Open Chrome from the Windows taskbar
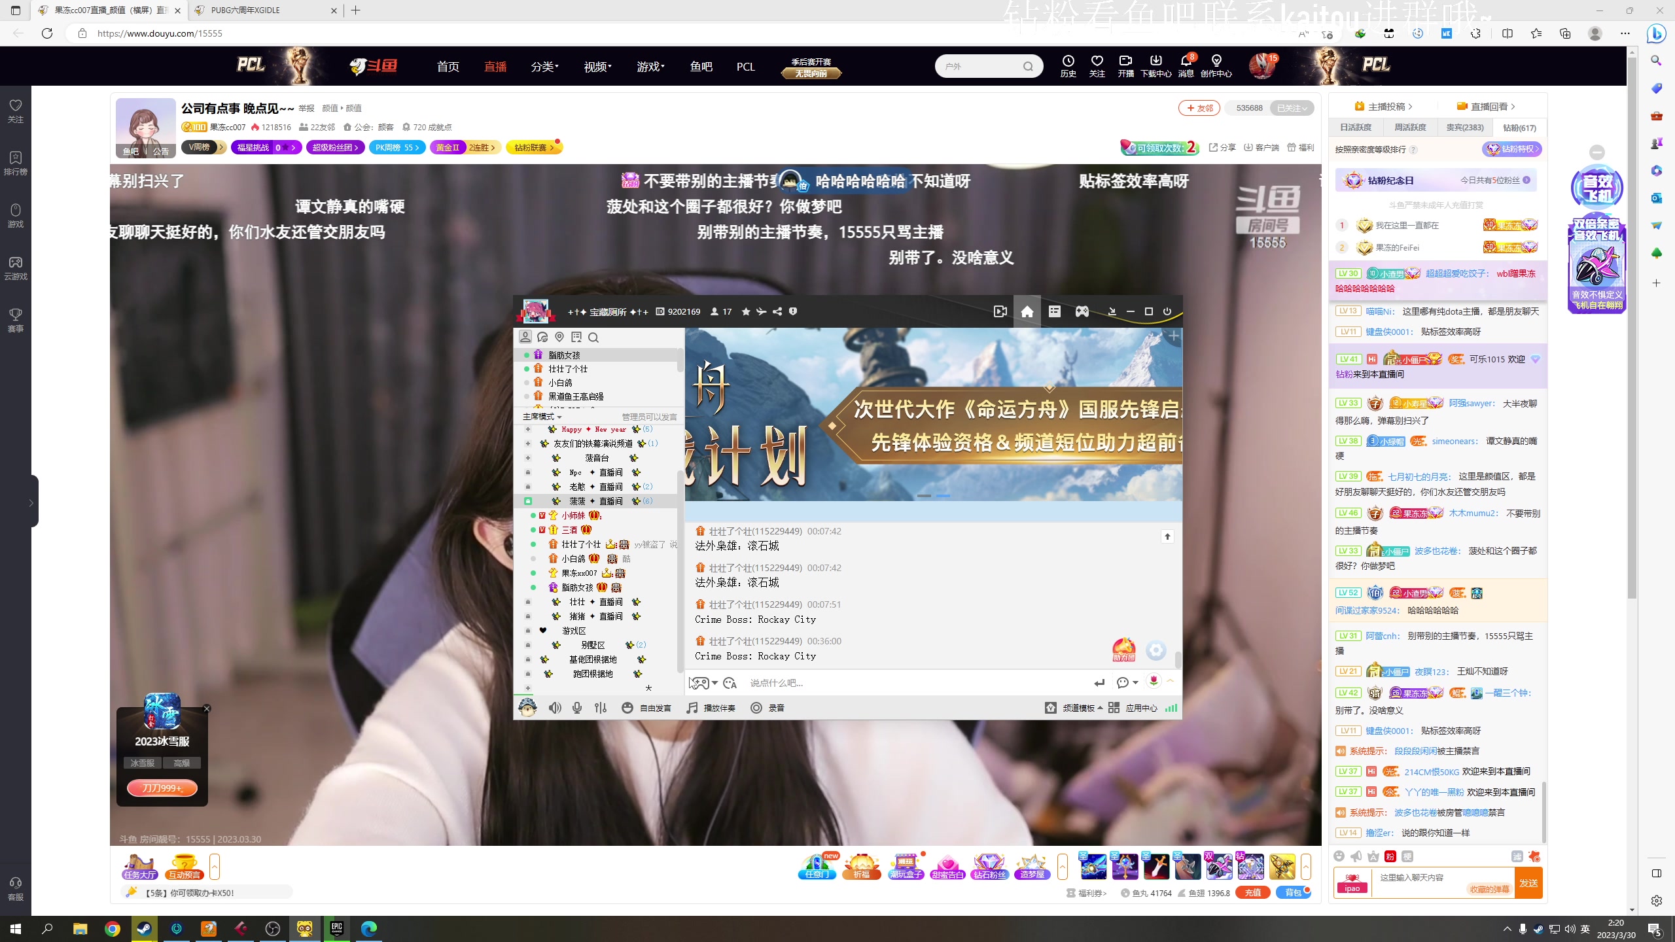Screen dimensions: 1675x942 point(112,928)
